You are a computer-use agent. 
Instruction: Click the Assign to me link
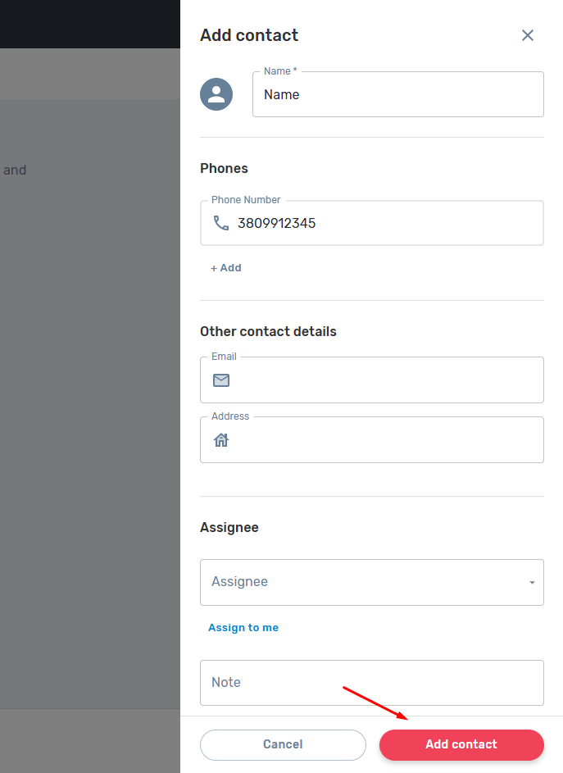pyautogui.click(x=243, y=628)
